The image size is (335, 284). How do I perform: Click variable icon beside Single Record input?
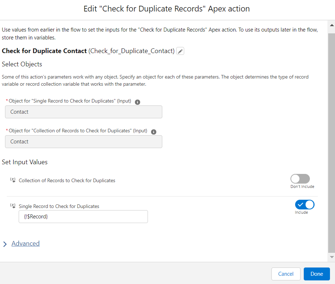tap(13, 206)
